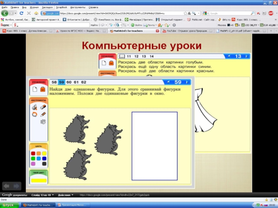Pick the green color swatch

tap(33, 158)
